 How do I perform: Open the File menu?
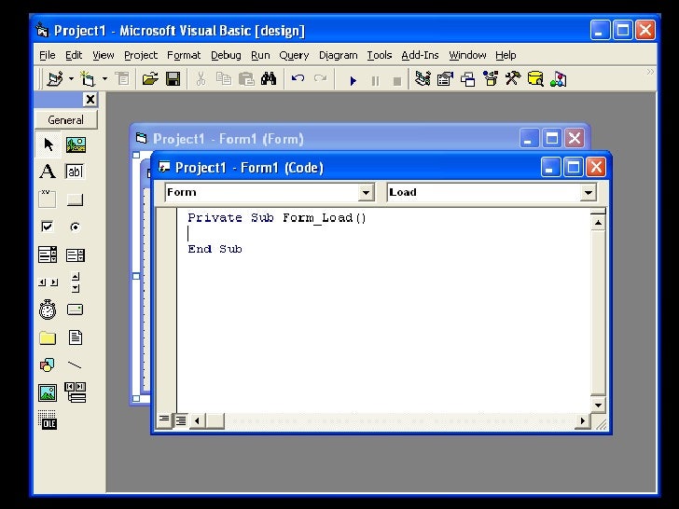[x=48, y=55]
